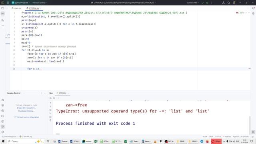Image resolution: width=256 pixels, height=144 pixels.
Task: Open more run actions kebab menu
Action: coord(212,3)
